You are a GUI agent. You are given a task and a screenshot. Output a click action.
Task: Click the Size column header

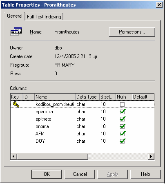[x=107, y=97]
